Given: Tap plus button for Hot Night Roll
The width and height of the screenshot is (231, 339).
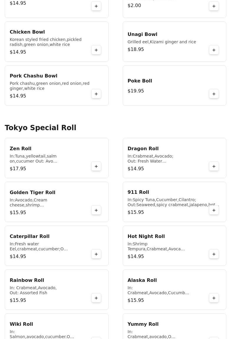Looking at the screenshot, I should point(214,254).
